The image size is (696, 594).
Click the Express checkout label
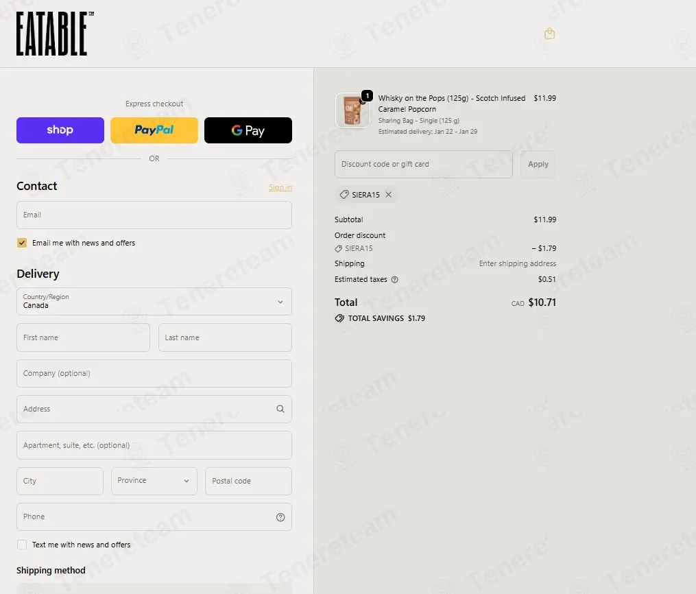pyautogui.click(x=154, y=104)
